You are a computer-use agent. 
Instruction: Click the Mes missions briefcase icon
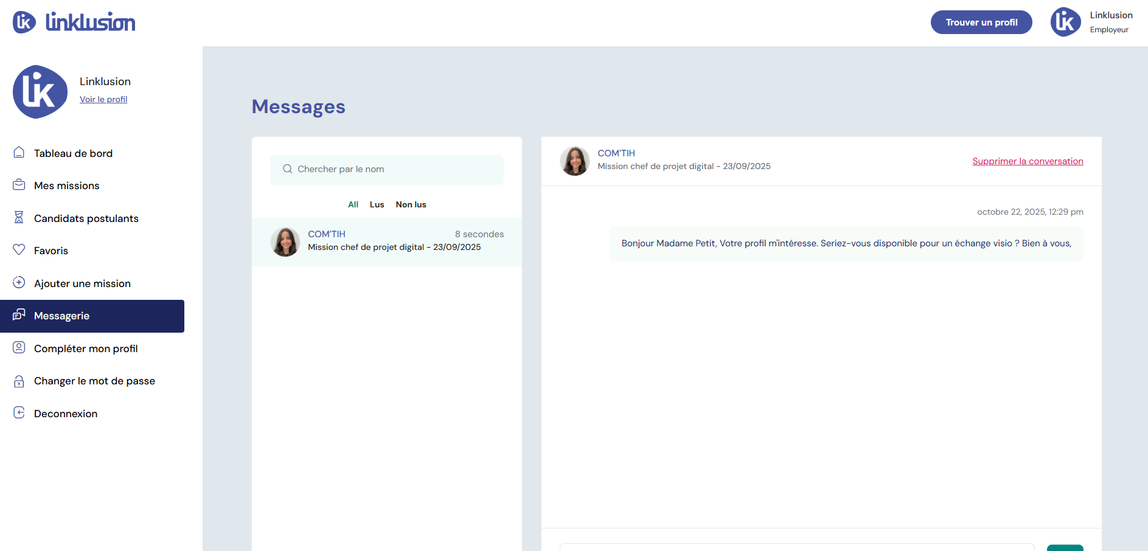19,185
